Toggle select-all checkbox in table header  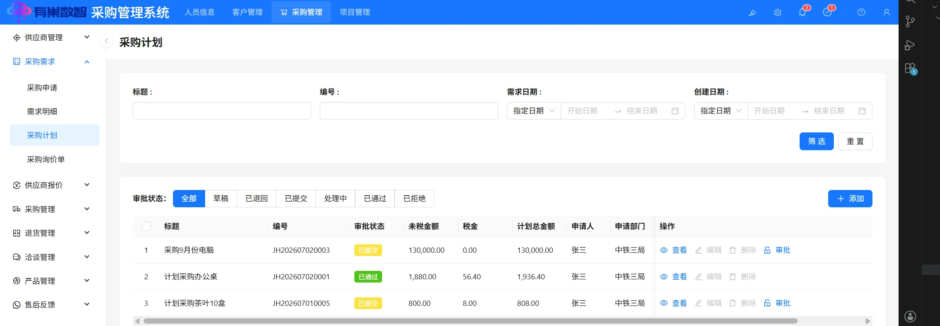(146, 226)
